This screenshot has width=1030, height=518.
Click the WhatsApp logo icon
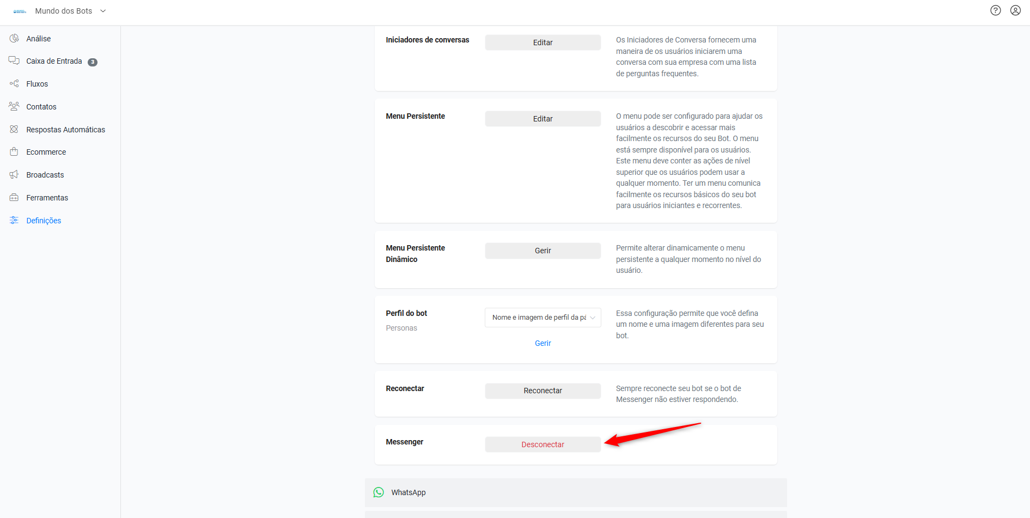point(379,492)
